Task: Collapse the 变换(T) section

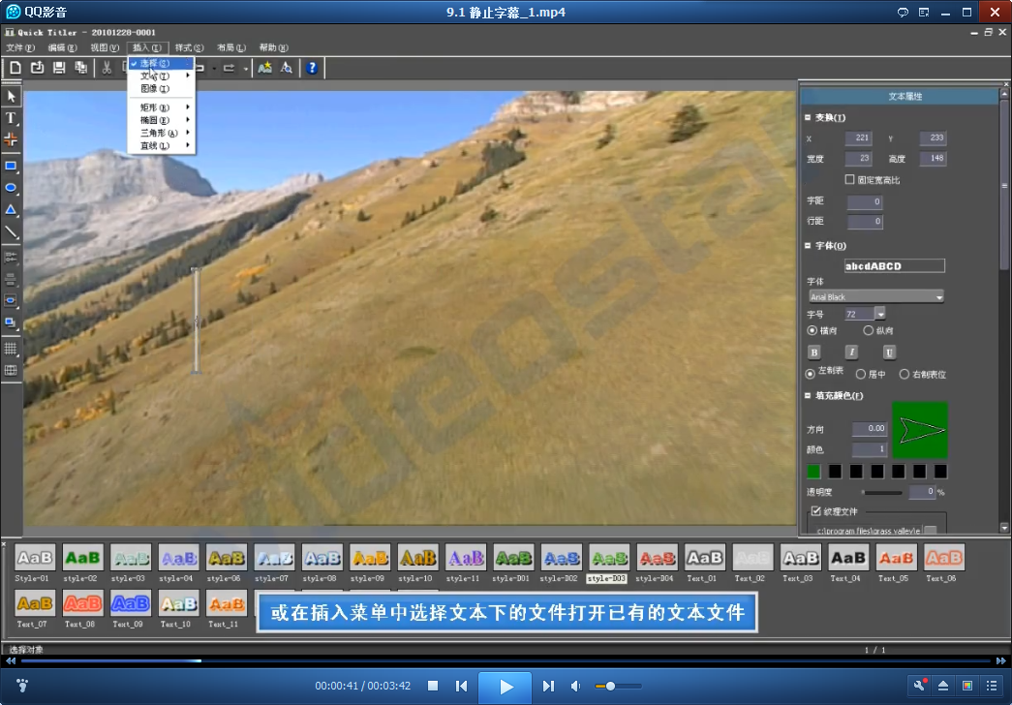Action: click(x=808, y=117)
